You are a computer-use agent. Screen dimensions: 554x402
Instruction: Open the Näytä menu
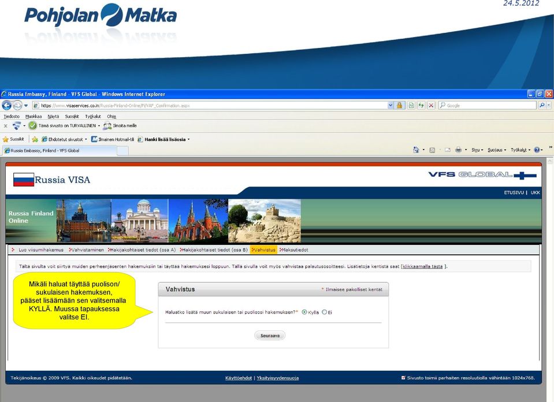coord(53,116)
